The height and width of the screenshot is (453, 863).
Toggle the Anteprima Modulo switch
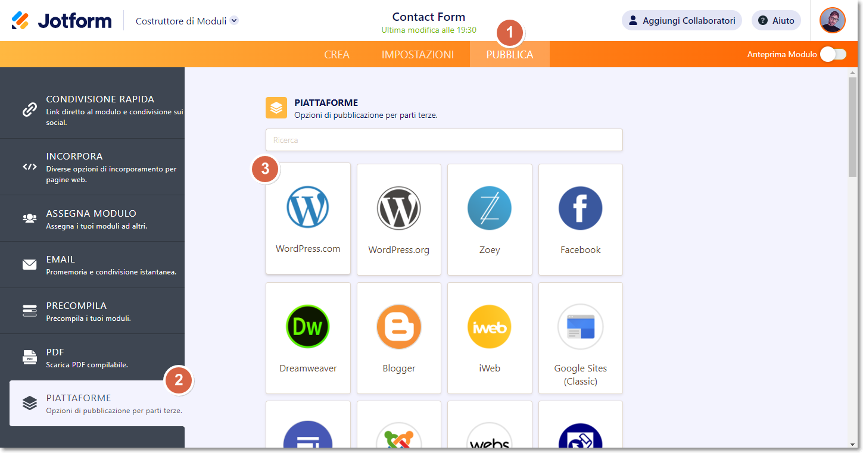pyautogui.click(x=833, y=54)
